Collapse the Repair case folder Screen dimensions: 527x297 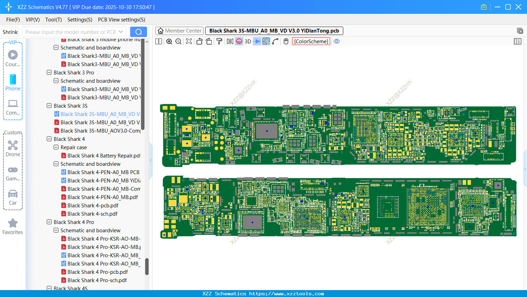pos(56,147)
